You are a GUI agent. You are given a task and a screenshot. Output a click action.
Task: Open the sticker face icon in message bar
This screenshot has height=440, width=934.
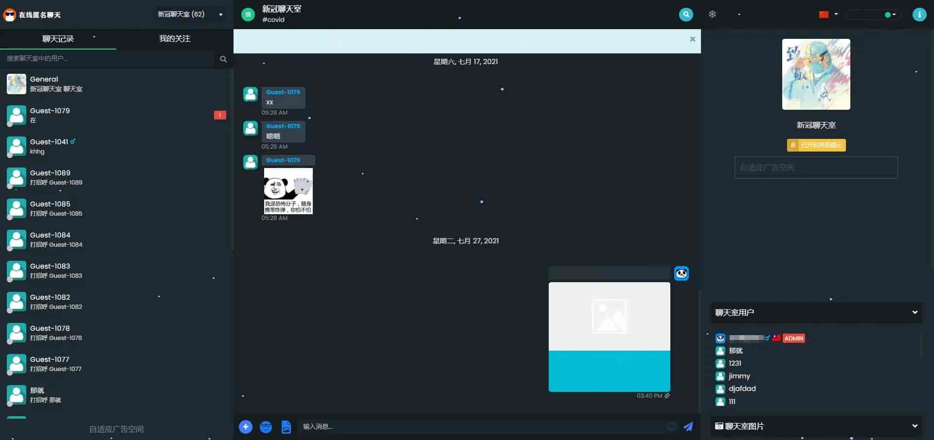click(x=266, y=427)
